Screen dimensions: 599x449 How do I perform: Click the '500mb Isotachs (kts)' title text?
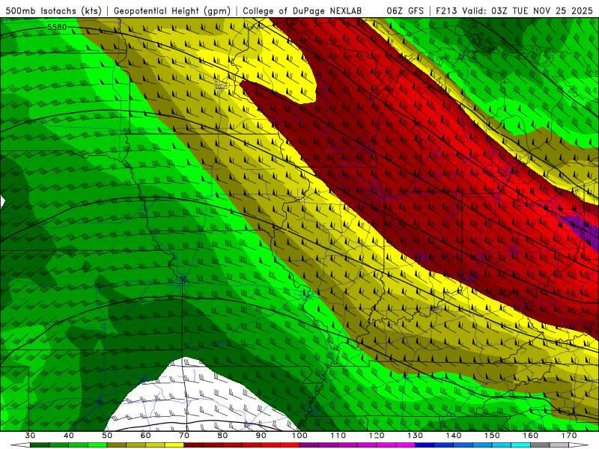click(54, 10)
